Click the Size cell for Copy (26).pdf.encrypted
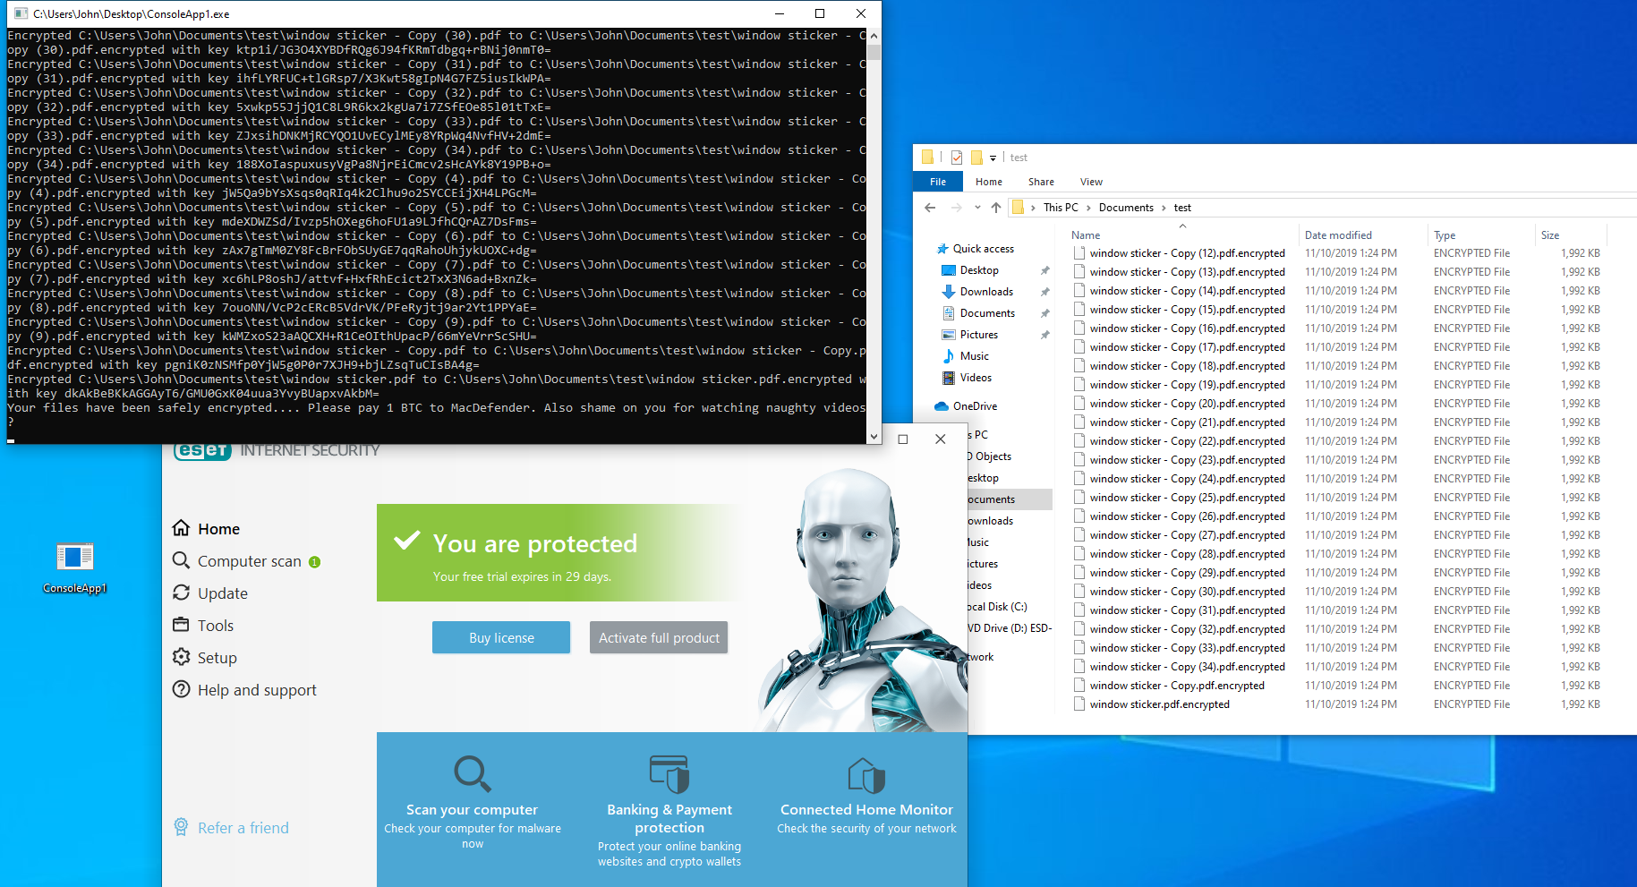1637x887 pixels. point(1581,516)
